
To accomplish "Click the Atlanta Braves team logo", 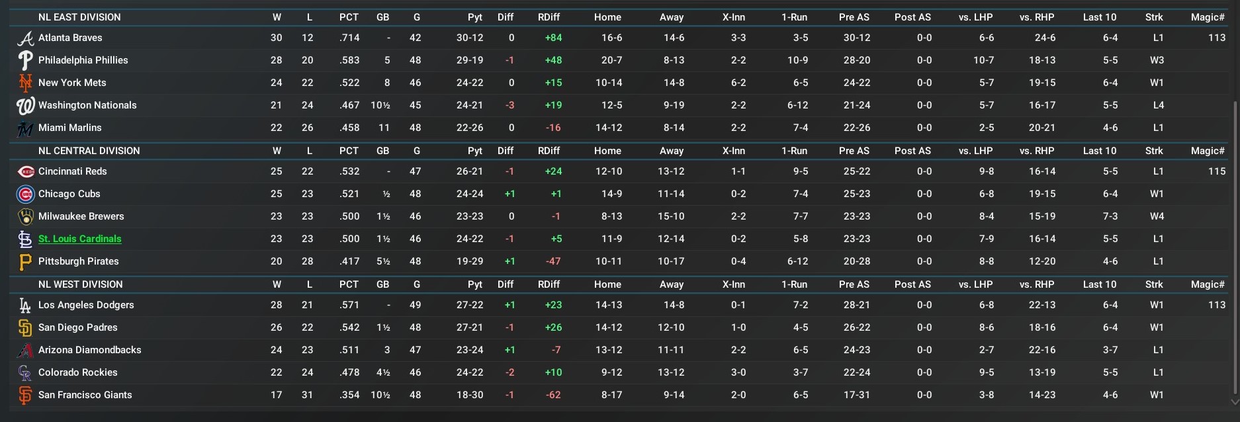I will pos(25,38).
